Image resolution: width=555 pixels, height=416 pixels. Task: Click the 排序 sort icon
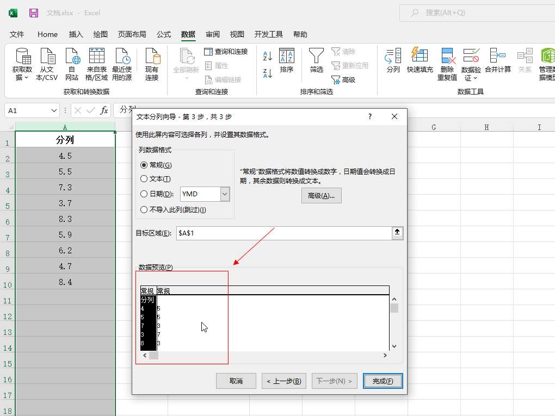pyautogui.click(x=286, y=56)
